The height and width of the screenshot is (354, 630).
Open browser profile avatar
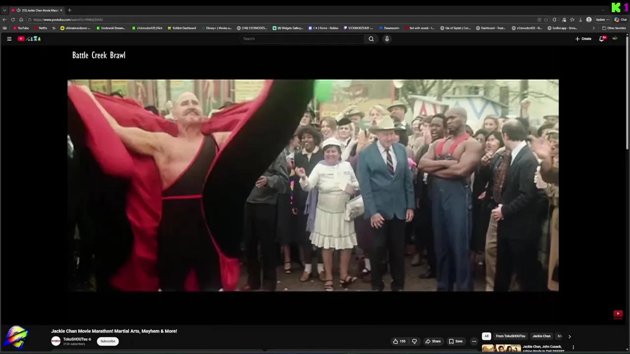pyautogui.click(x=589, y=20)
